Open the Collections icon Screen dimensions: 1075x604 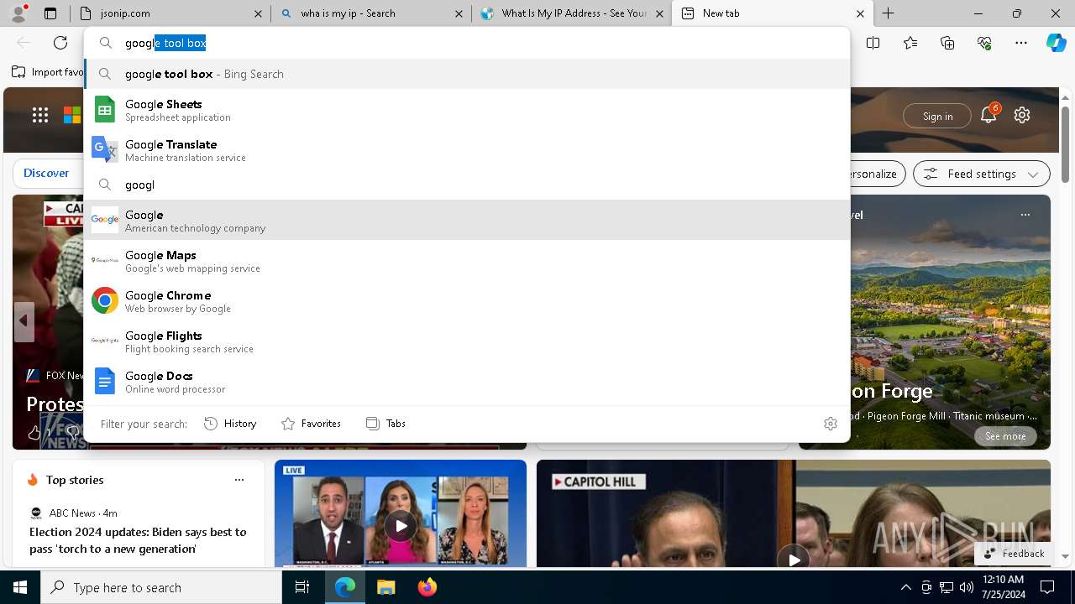coord(947,43)
